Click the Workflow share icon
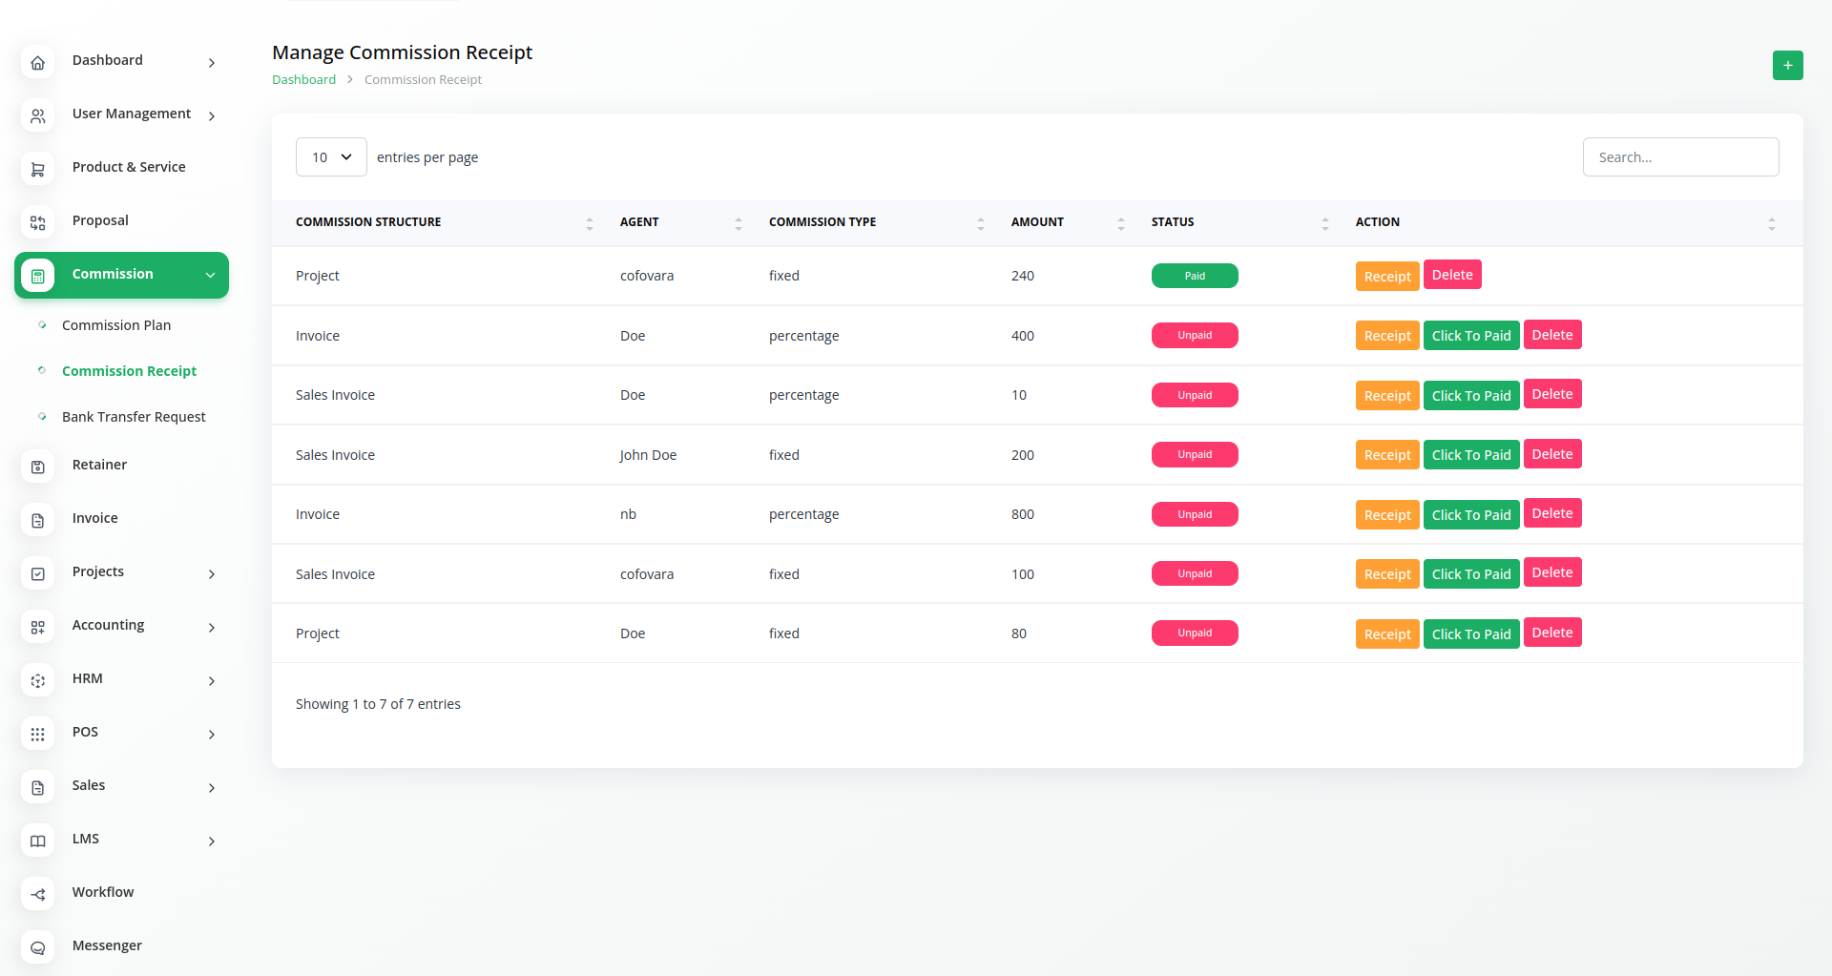 (38, 895)
